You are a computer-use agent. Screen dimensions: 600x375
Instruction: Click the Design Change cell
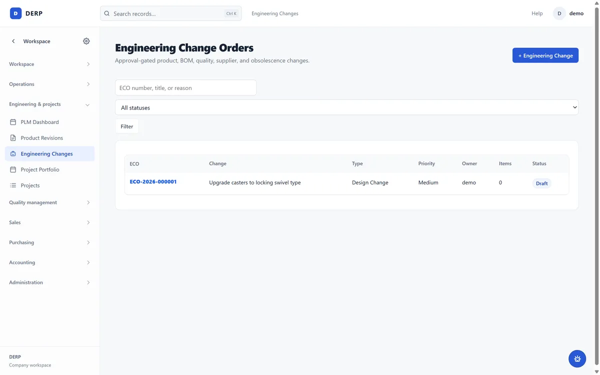(x=370, y=182)
